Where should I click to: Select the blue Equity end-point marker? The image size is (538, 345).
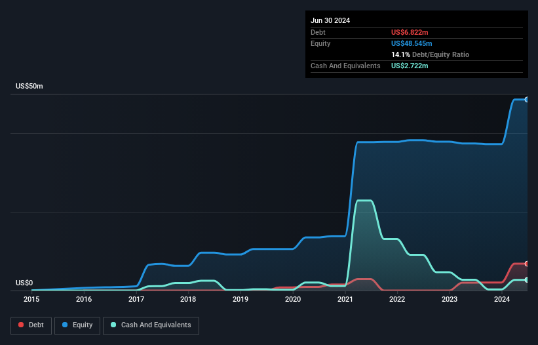tap(526, 100)
